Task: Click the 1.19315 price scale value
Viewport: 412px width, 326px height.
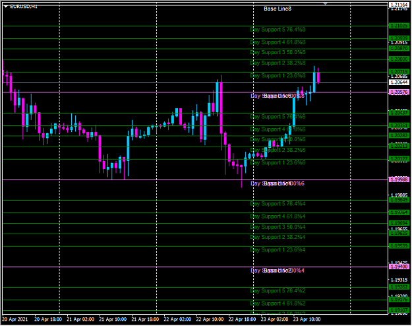Action: [399, 280]
